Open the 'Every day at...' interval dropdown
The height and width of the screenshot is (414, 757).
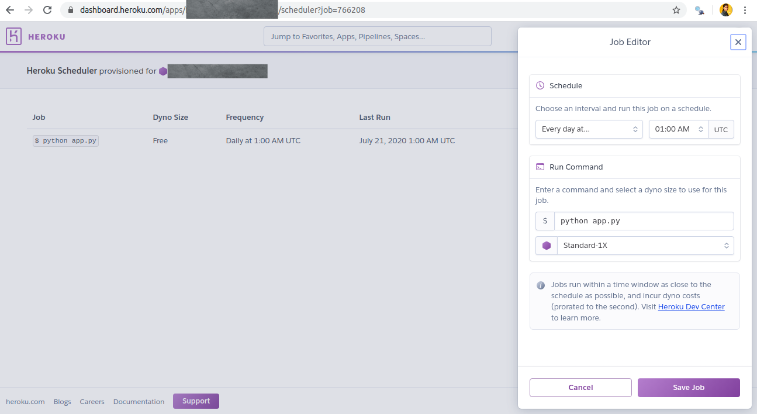tap(589, 129)
